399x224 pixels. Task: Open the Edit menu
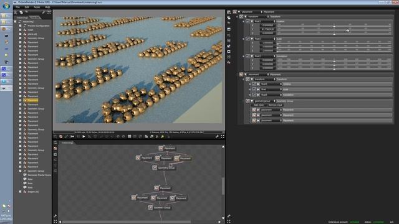coord(27,7)
